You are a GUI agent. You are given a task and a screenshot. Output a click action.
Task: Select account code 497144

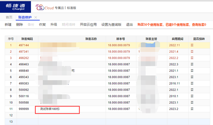coord(24,45)
